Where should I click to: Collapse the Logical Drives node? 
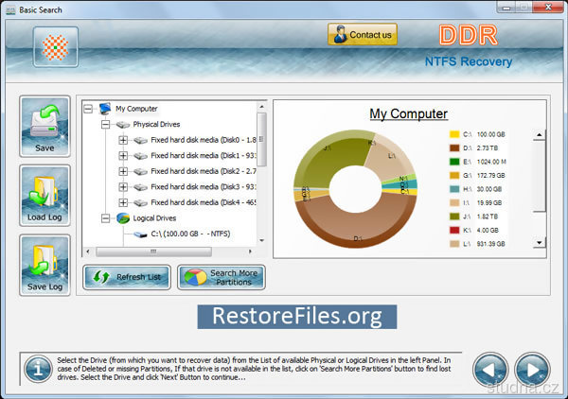[x=105, y=218]
